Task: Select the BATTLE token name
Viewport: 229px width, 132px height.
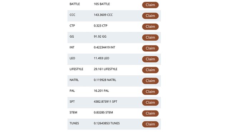Action: 75,4
